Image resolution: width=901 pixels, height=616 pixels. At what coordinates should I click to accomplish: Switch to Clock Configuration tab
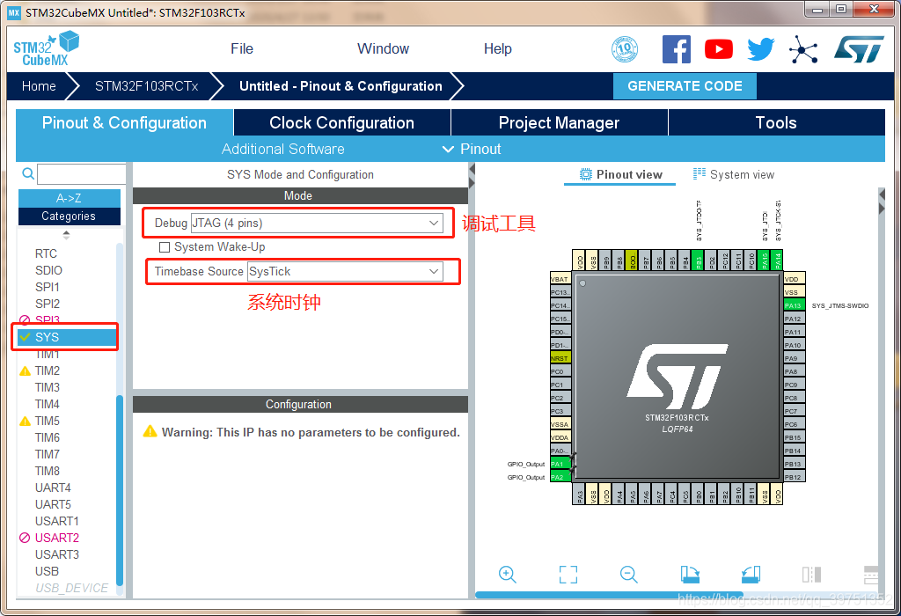[342, 122]
